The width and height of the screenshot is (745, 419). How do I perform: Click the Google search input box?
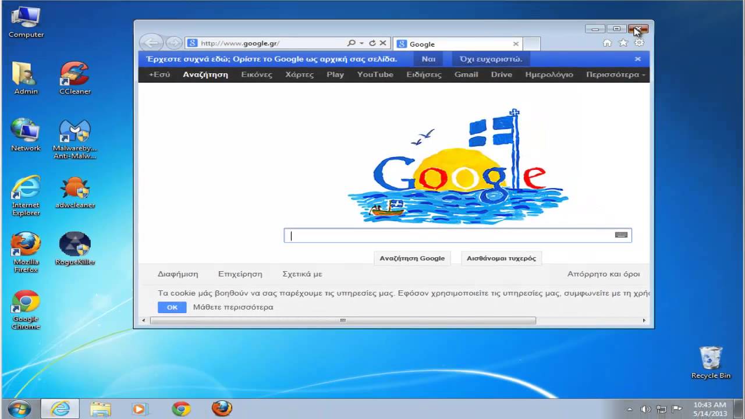(457, 235)
